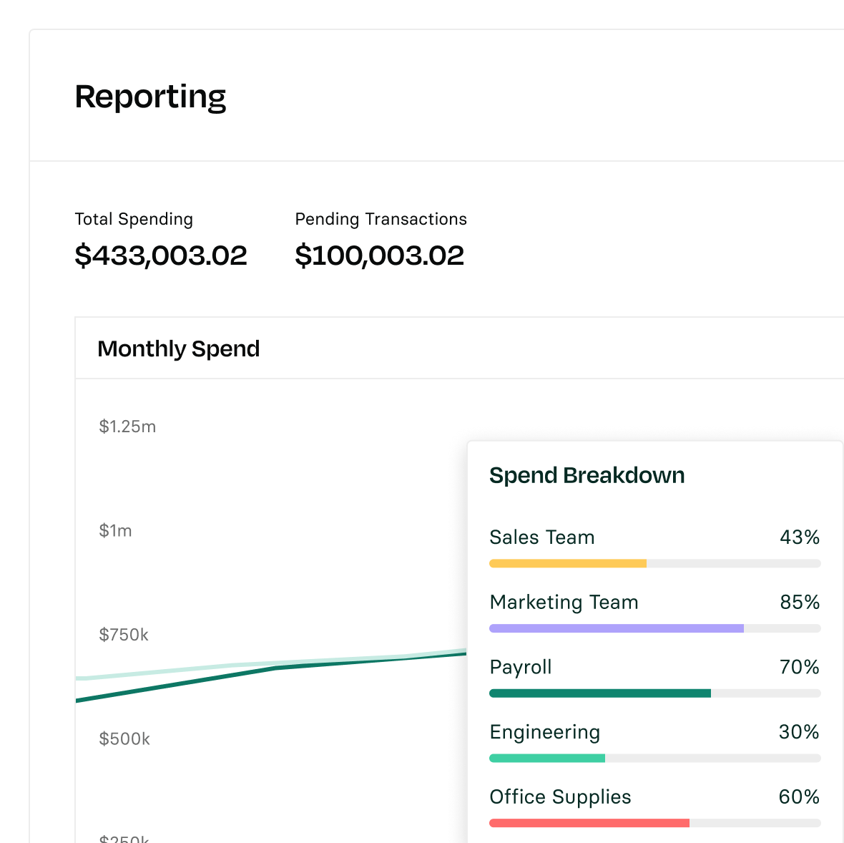
Task: Select the Sales Team row label
Action: click(x=542, y=537)
